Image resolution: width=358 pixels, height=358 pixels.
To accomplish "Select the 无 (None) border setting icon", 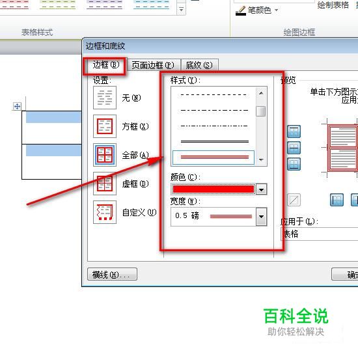I will click(x=105, y=98).
